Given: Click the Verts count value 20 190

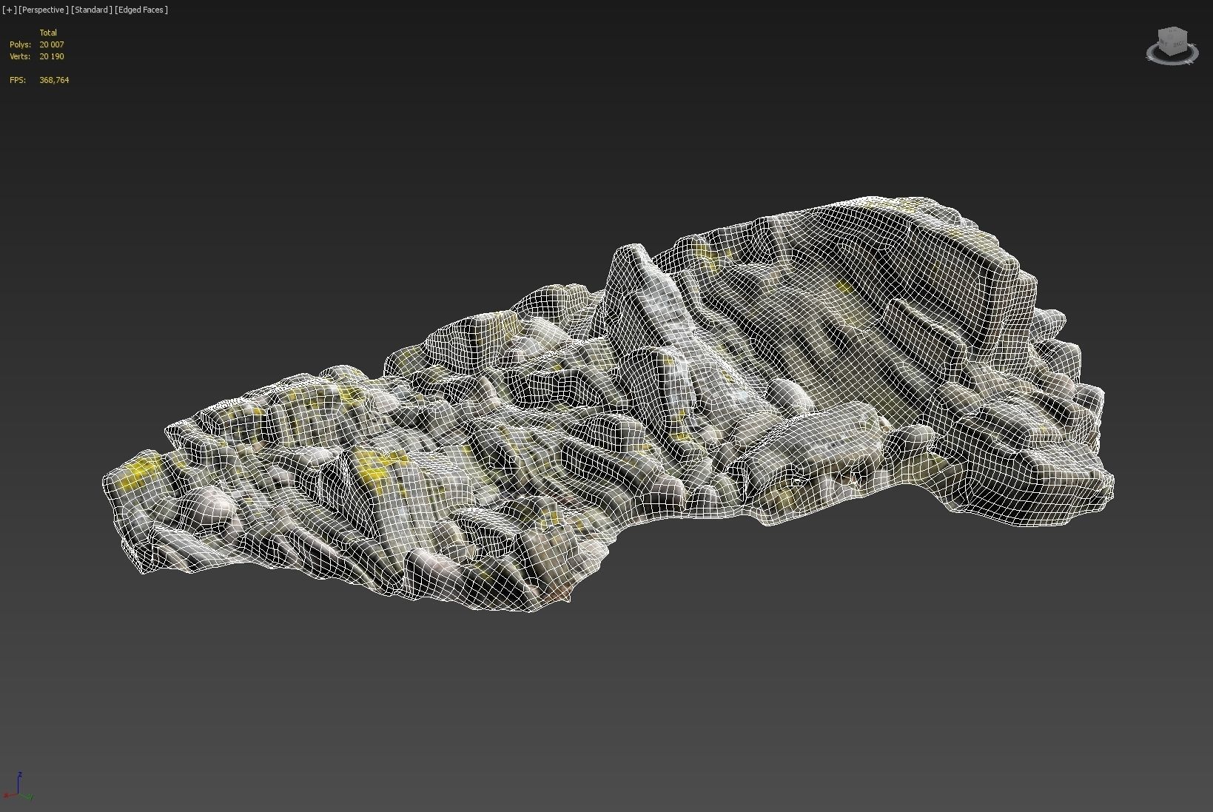Looking at the screenshot, I should pos(52,56).
